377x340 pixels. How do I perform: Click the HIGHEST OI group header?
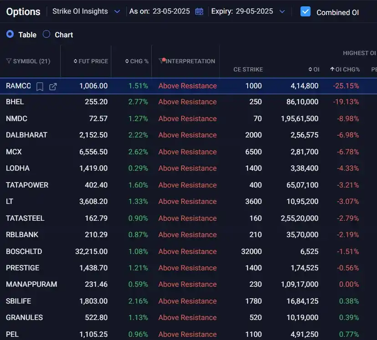359,53
